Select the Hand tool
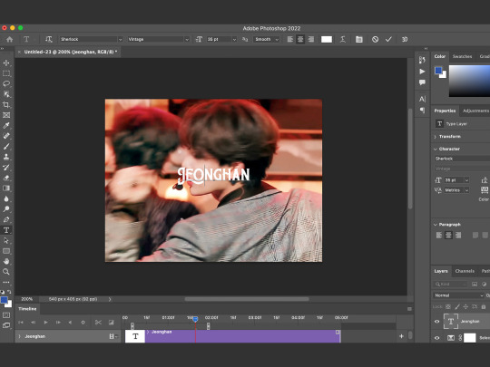 (x=6, y=262)
